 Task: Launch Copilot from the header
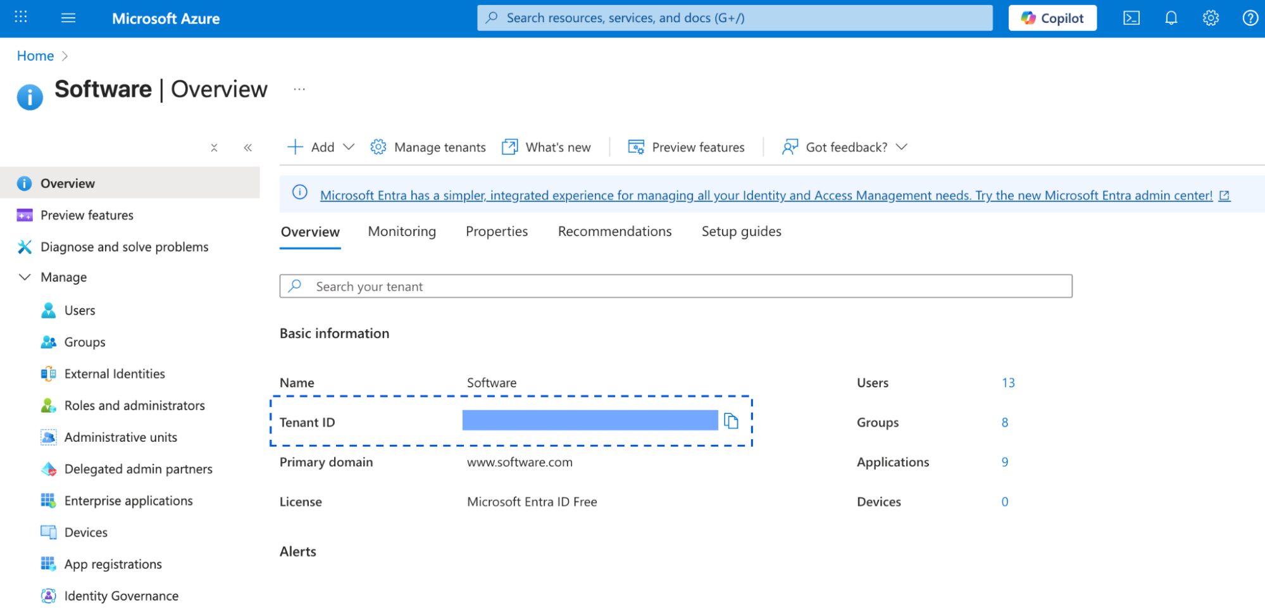[1052, 18]
